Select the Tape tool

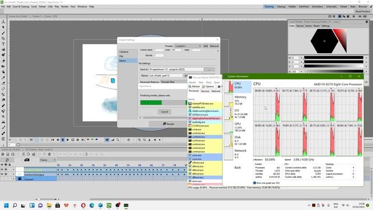3,66
